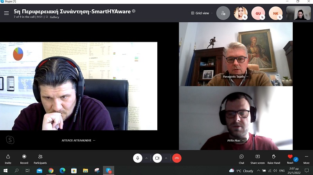Expand microphone options chevron
This screenshot has width=313, height=175.
point(147,158)
